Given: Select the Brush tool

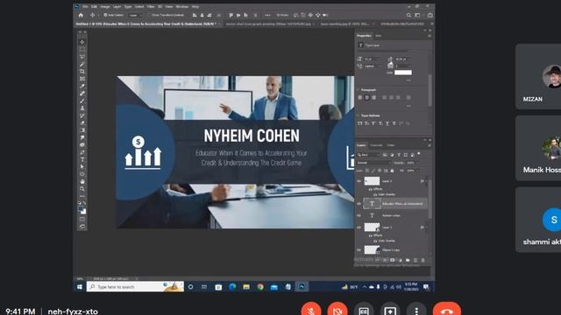Looking at the screenshot, I should 82,101.
